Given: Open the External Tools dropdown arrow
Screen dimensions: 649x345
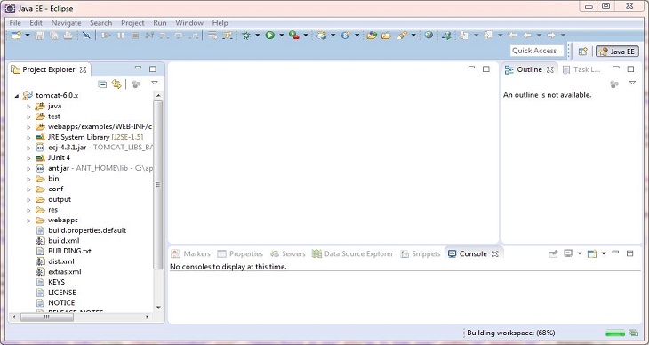Looking at the screenshot, I should (x=306, y=36).
